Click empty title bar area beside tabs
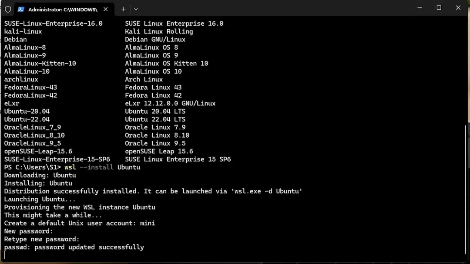This screenshot has width=470, height=264. [x=270, y=8]
